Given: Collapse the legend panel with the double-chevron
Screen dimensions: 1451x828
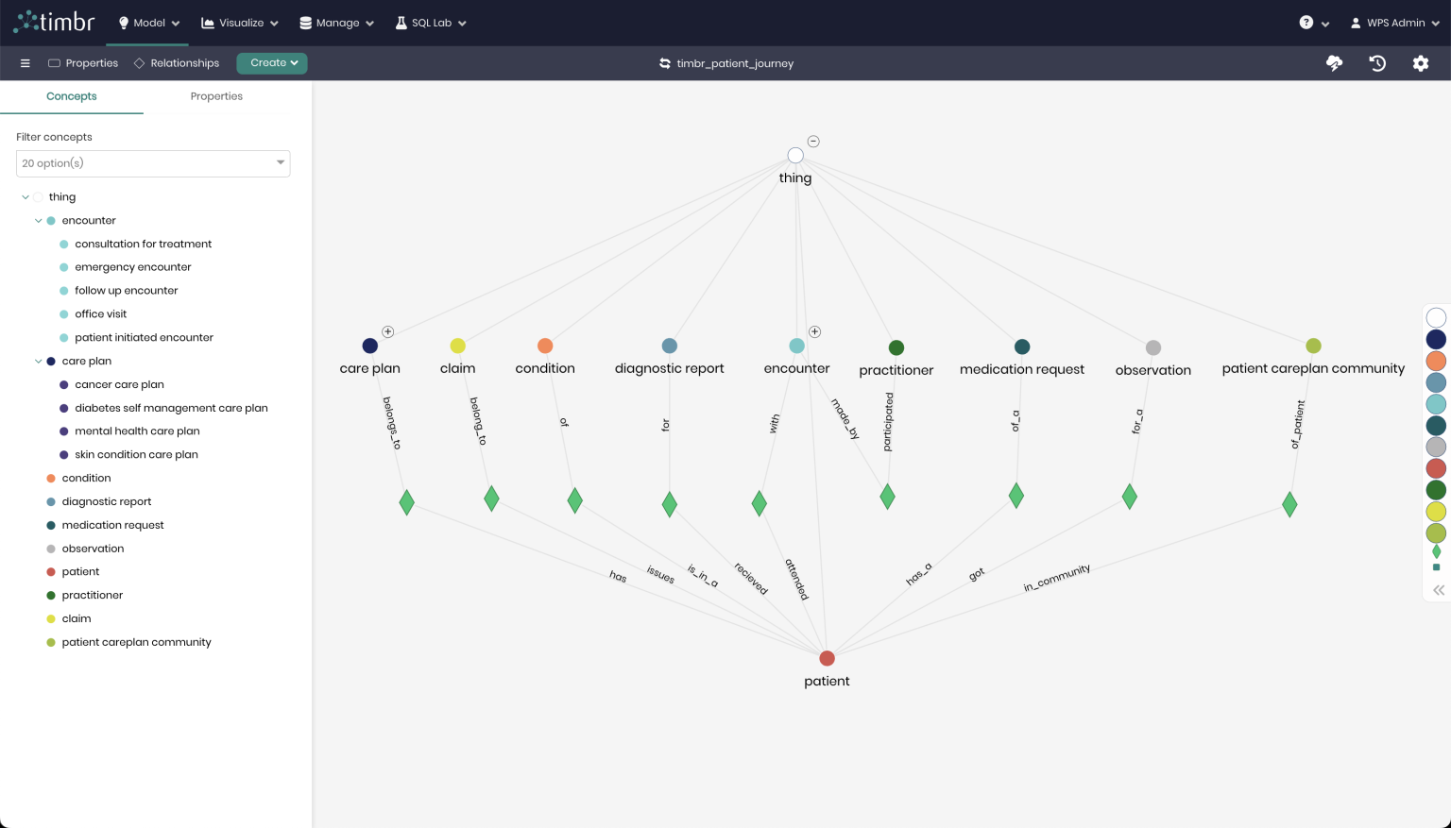Looking at the screenshot, I should click(1437, 590).
